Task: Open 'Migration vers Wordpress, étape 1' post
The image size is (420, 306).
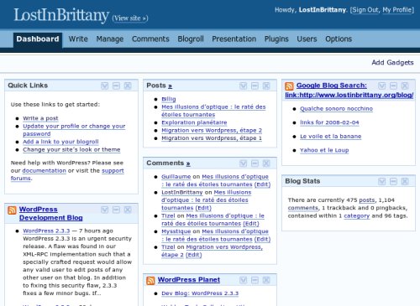Action: tap(212, 138)
